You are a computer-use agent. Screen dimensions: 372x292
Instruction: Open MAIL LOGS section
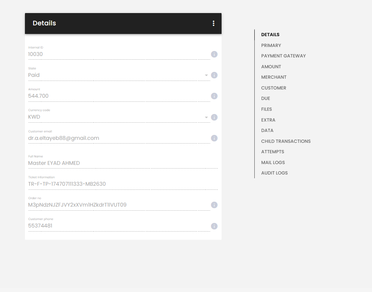point(273,163)
